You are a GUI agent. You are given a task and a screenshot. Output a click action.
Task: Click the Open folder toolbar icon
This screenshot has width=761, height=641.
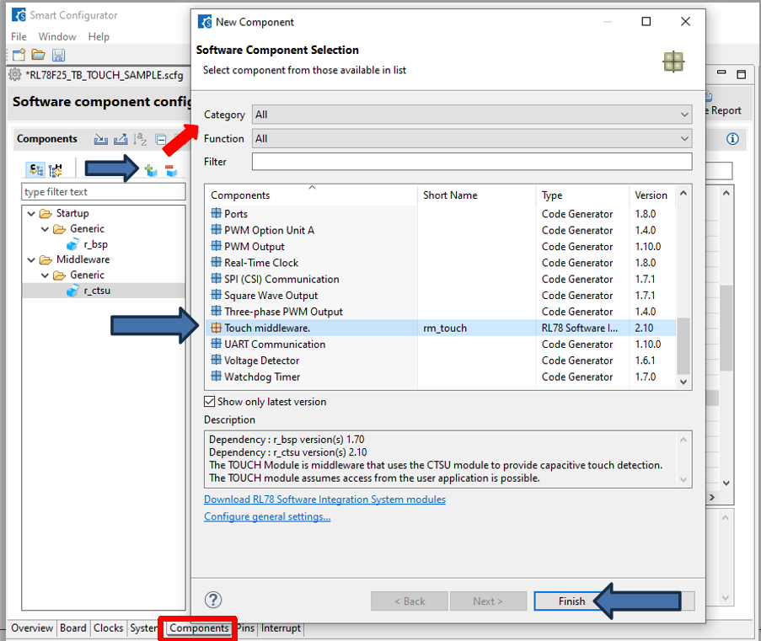click(38, 56)
